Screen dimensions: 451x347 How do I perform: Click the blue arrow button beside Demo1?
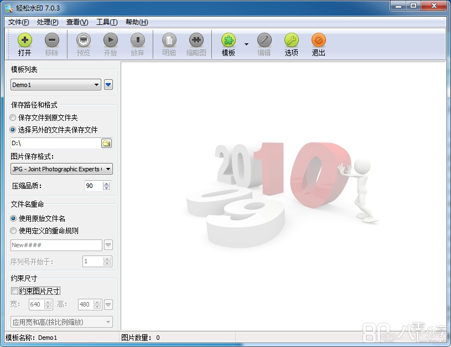pos(108,85)
